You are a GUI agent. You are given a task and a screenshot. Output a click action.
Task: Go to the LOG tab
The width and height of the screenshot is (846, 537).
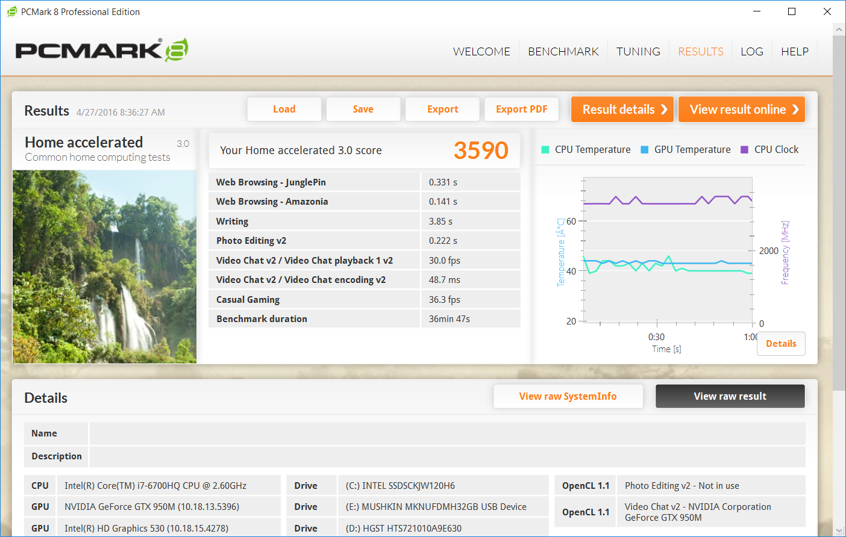[x=752, y=52]
